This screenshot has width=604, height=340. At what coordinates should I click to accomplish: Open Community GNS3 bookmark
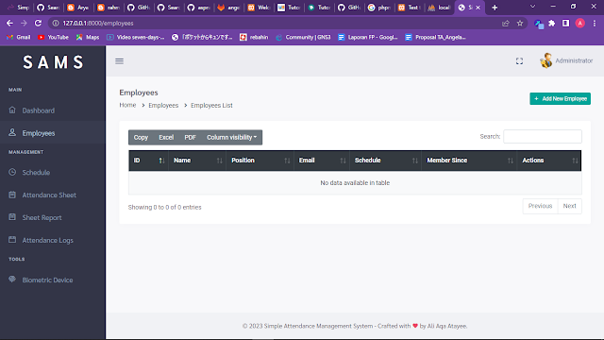click(x=303, y=37)
